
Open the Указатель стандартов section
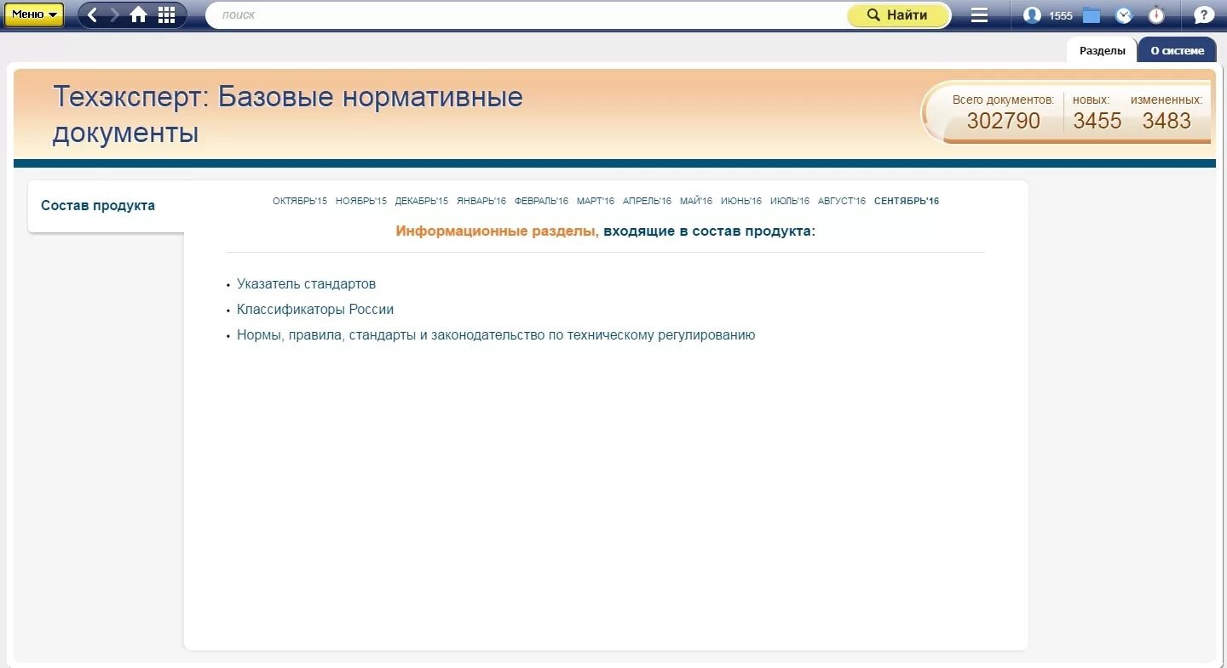[x=306, y=284]
